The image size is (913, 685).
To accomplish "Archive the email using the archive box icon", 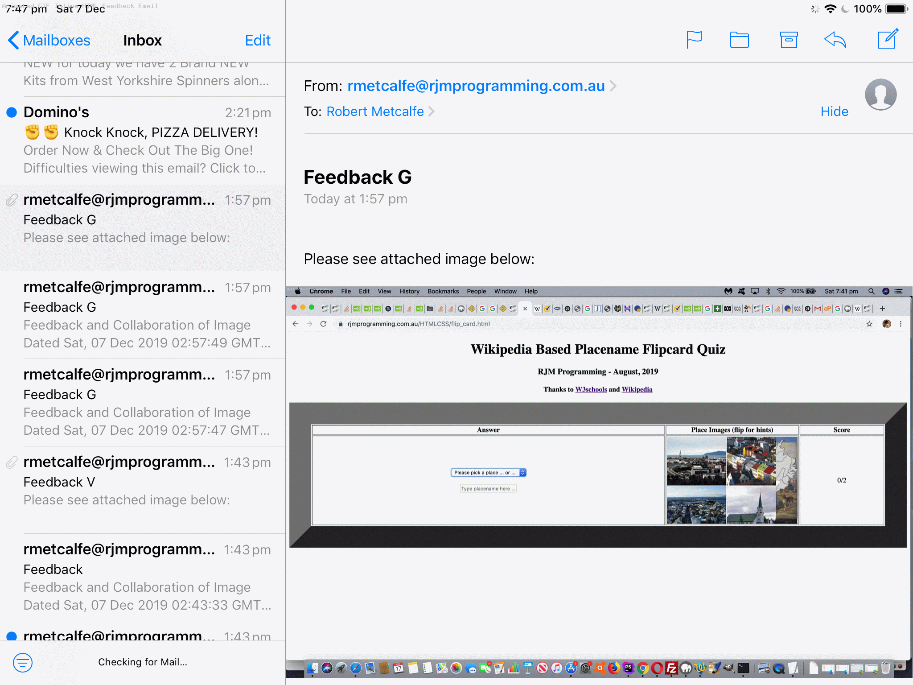I will pos(788,40).
